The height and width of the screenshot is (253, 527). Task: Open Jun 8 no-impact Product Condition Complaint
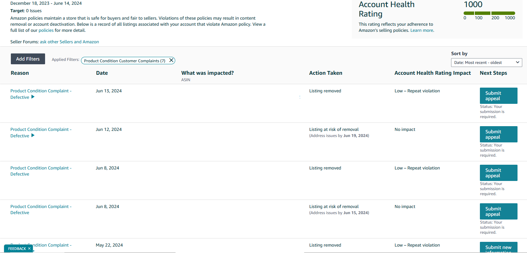click(41, 210)
